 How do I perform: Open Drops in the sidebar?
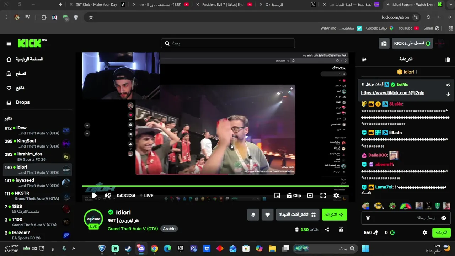(23, 102)
